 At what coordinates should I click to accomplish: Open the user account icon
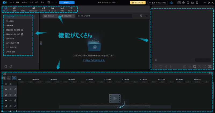click(x=197, y=3)
